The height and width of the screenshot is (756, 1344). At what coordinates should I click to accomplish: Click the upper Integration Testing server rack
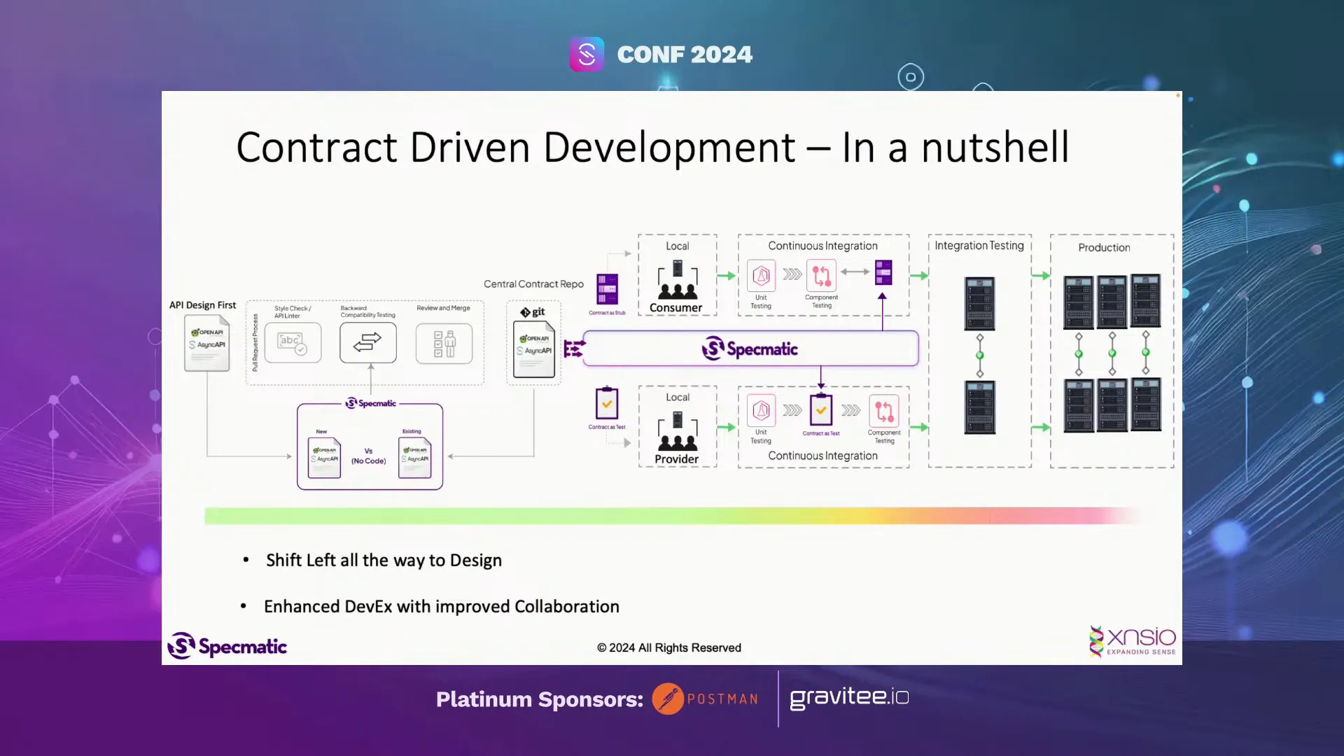tap(979, 303)
